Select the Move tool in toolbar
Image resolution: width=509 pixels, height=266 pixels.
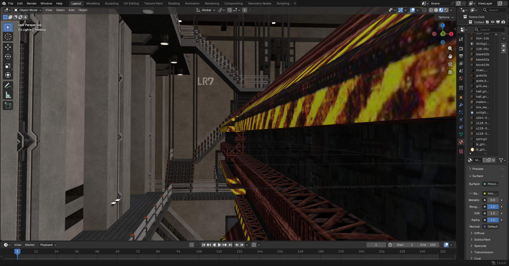coord(8,47)
